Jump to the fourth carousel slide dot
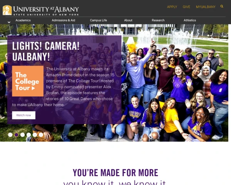This screenshot has height=185, width=231. click(28, 135)
